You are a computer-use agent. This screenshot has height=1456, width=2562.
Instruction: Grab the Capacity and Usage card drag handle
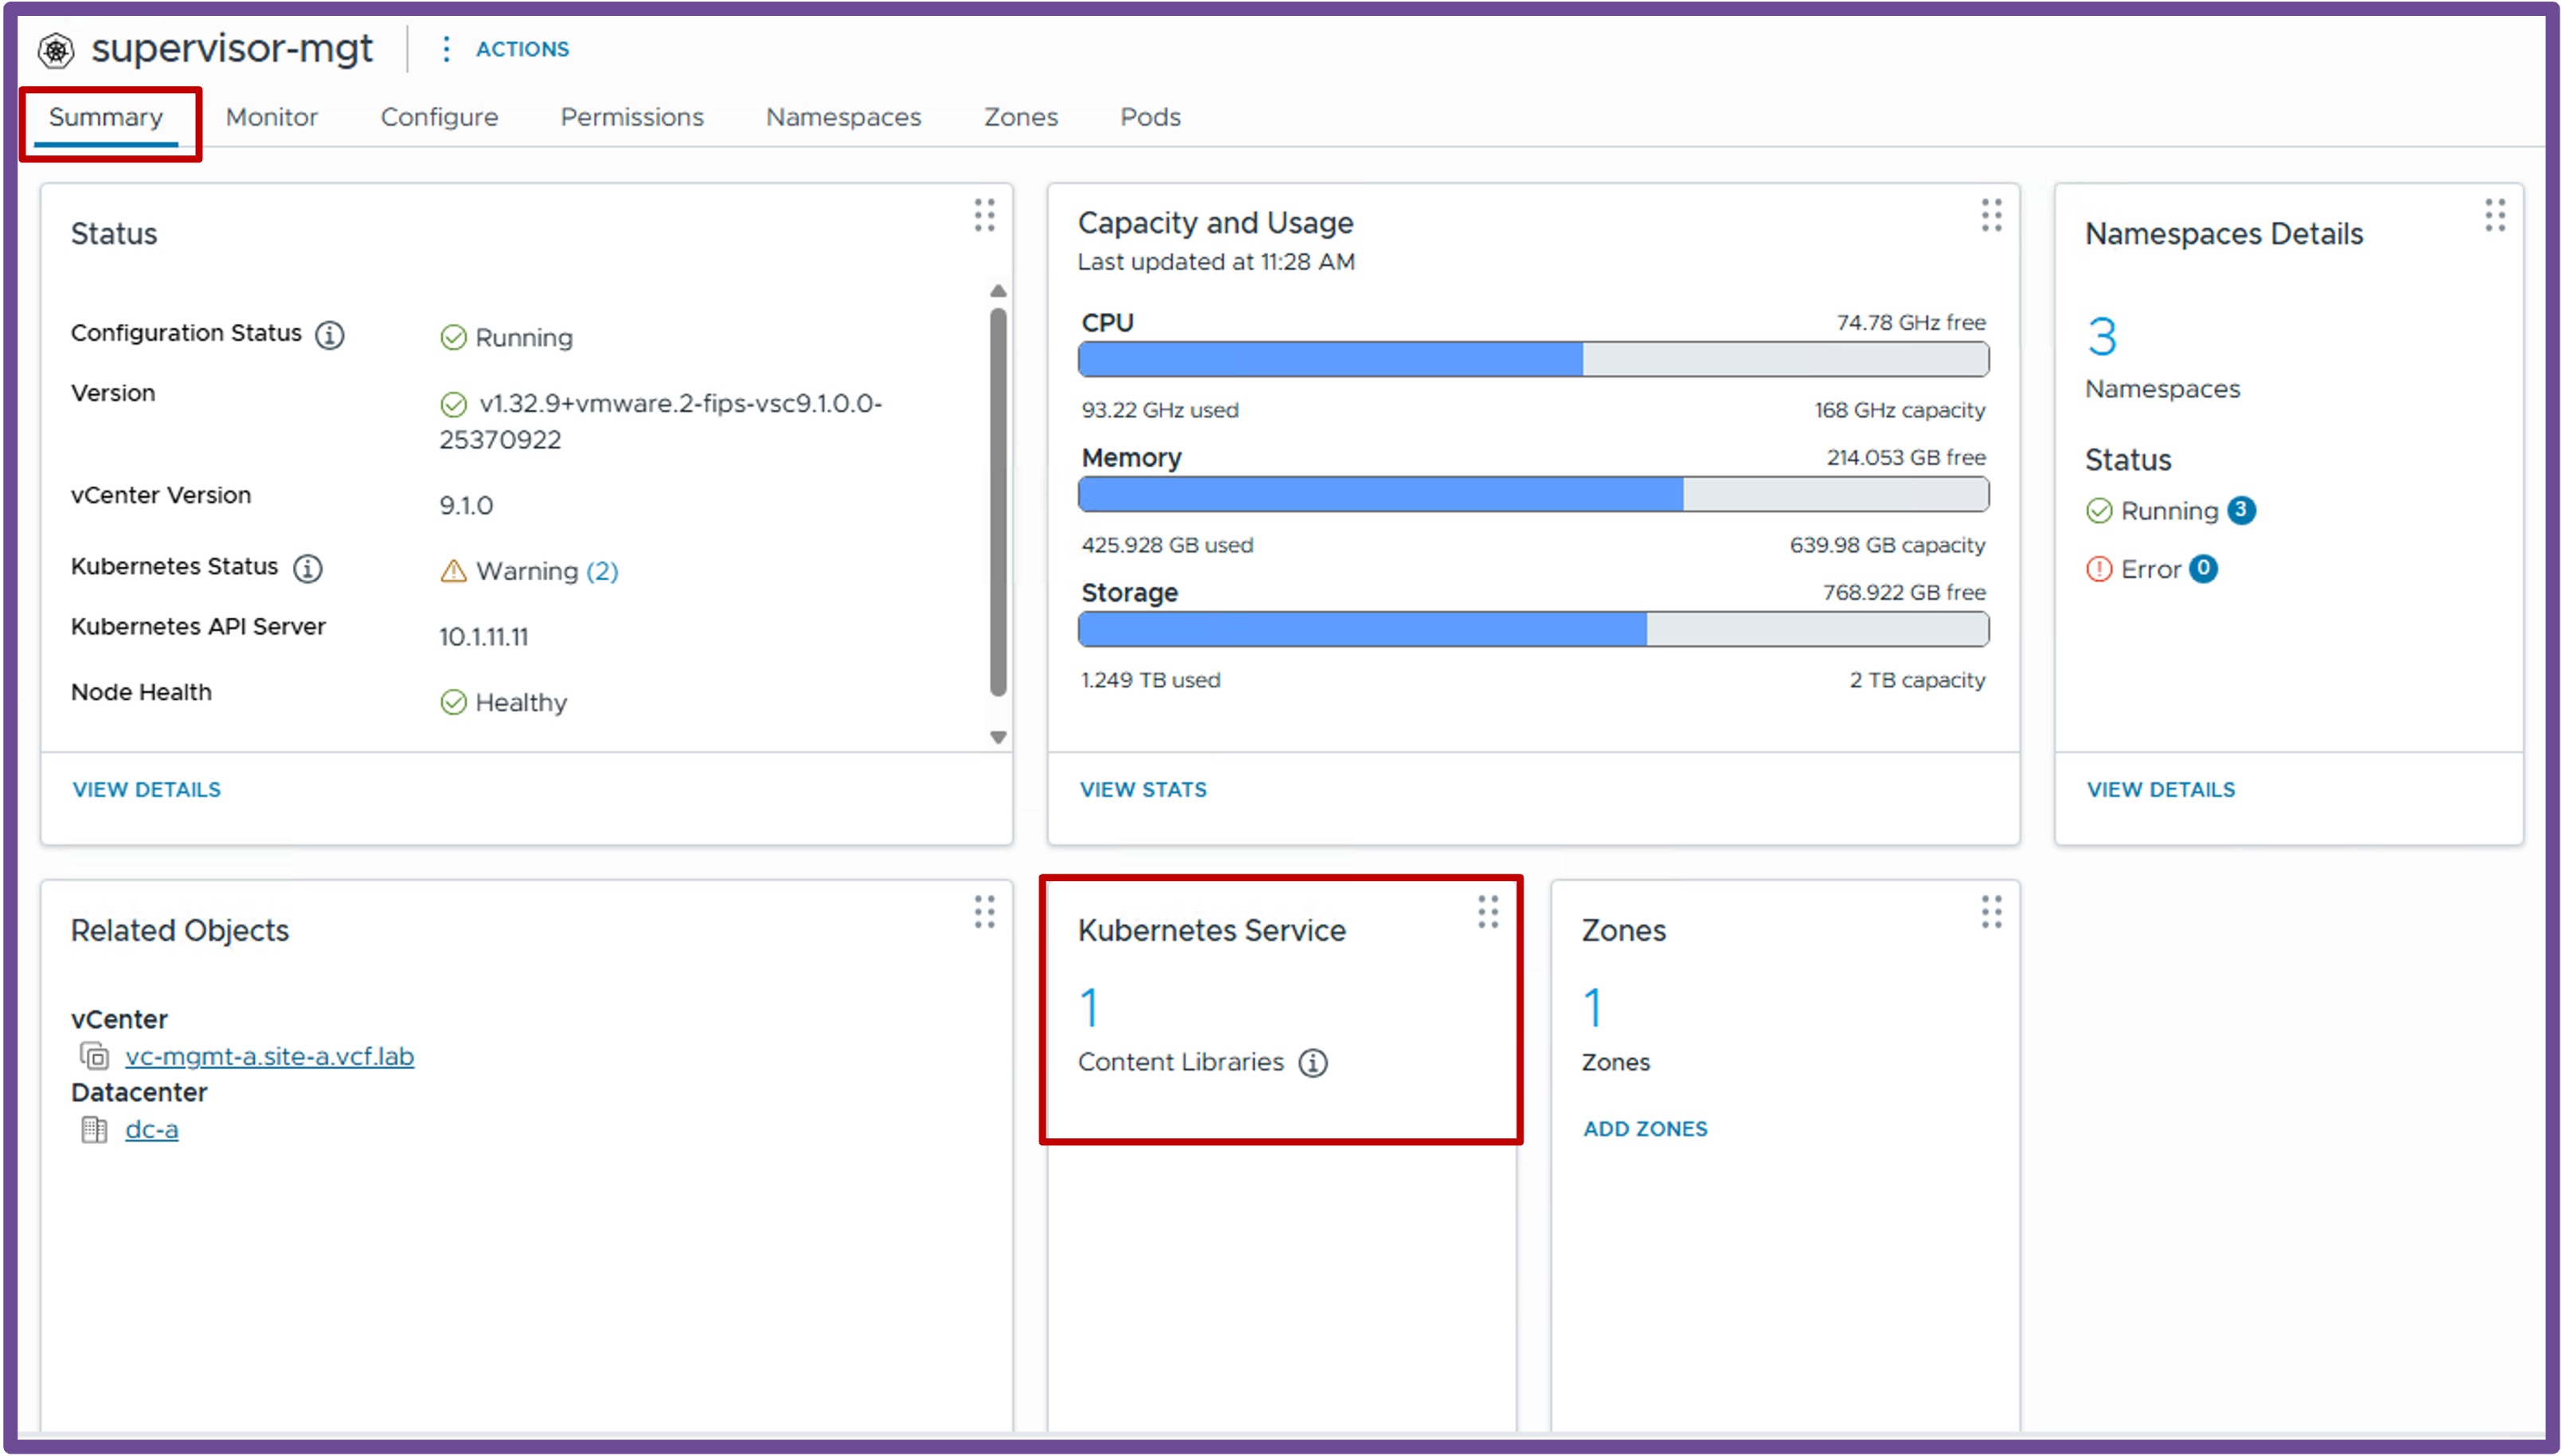[1991, 215]
